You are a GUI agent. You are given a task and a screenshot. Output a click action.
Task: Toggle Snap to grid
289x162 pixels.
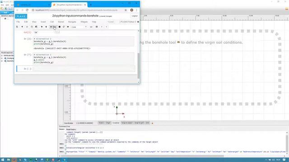click(x=139, y=123)
